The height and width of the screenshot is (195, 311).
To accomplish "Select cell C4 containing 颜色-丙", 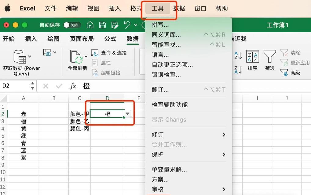I will pyautogui.click(x=79, y=129).
